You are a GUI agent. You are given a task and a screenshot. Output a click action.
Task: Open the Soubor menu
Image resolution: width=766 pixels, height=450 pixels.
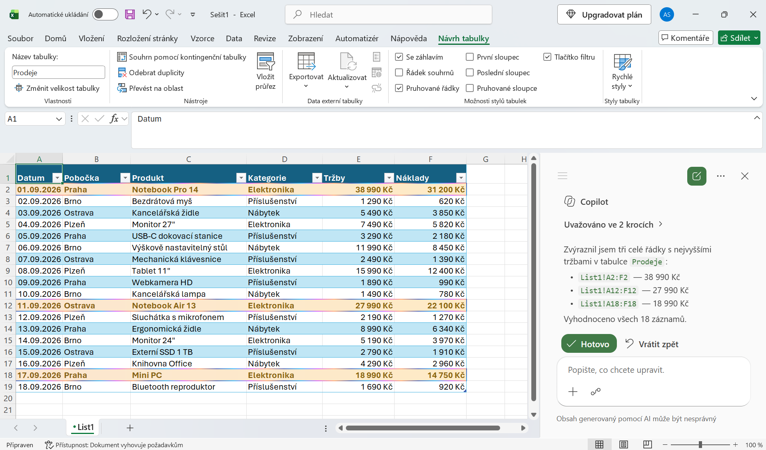pos(20,38)
